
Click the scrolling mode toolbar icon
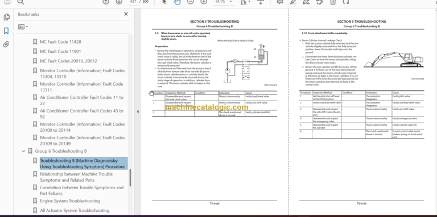click(260, 2)
